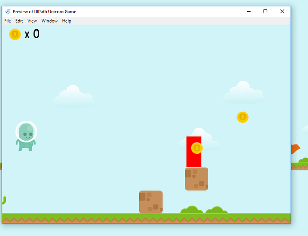Click the score value next to the coin counter

coord(36,34)
